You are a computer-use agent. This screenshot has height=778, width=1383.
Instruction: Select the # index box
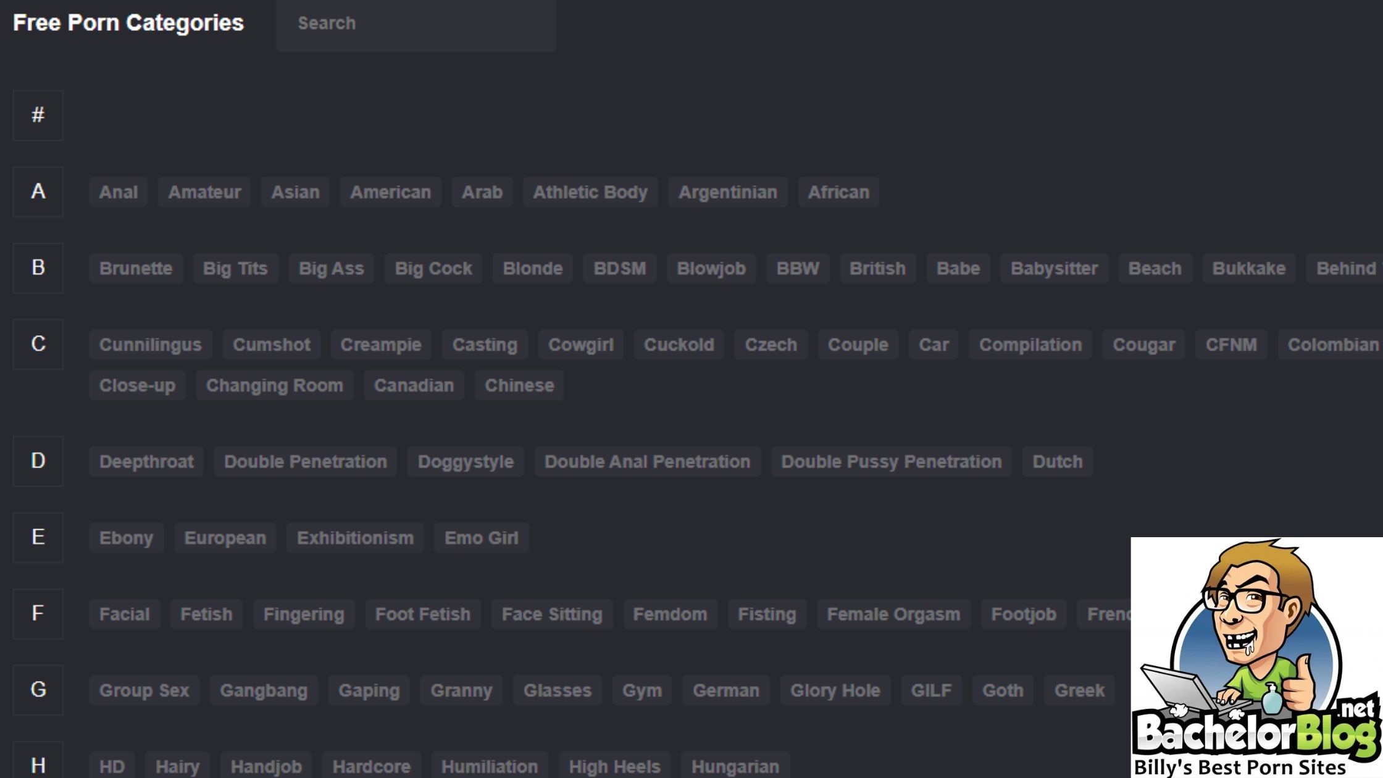[38, 115]
